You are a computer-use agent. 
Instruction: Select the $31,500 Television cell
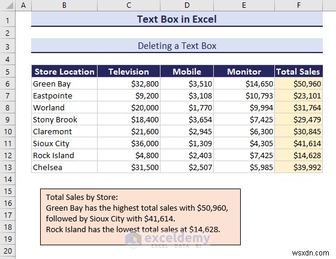click(x=129, y=167)
